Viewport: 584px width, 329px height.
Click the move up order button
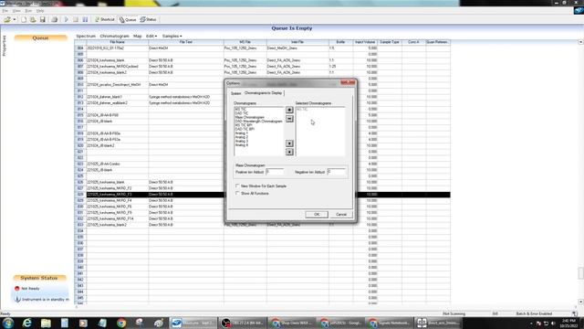pos(289,143)
